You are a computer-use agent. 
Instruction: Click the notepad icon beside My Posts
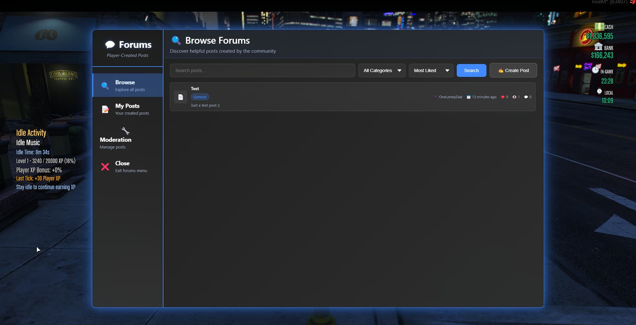click(x=105, y=109)
